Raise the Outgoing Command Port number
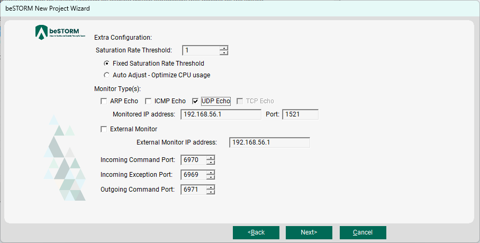This screenshot has height=243, width=480. (211, 187)
